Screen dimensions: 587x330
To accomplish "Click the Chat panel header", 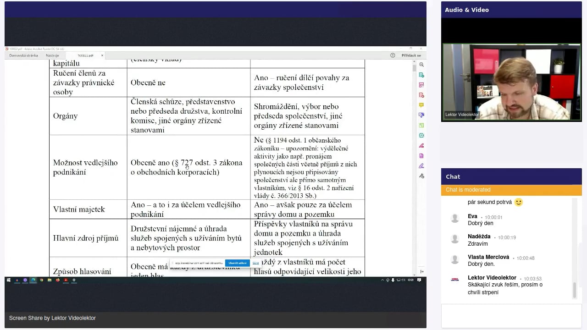I will (511, 176).
